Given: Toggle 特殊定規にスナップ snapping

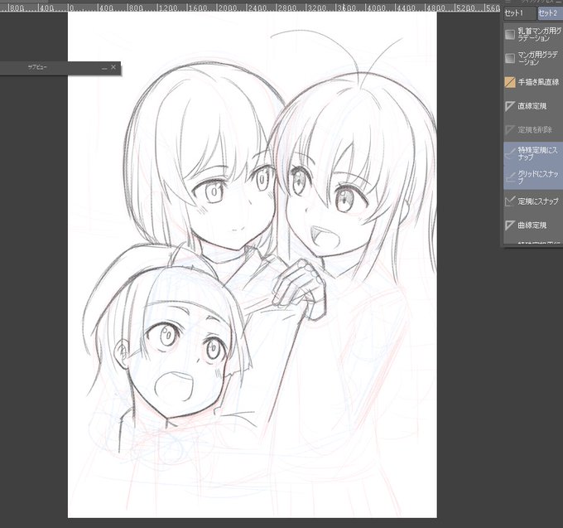Looking at the screenshot, I should (x=533, y=154).
